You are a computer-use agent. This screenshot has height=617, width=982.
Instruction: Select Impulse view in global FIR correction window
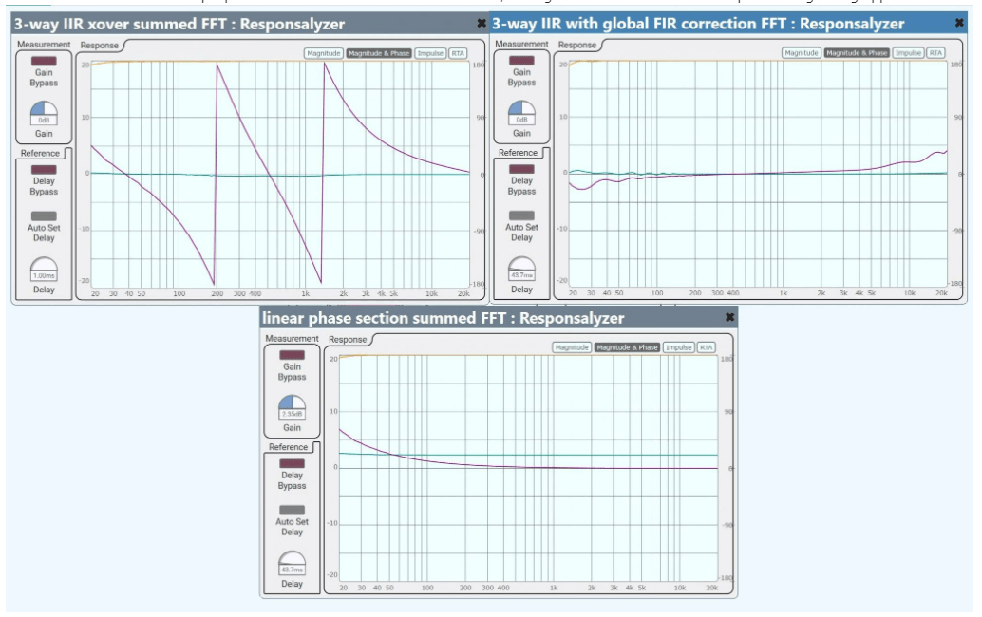pyautogui.click(x=908, y=53)
